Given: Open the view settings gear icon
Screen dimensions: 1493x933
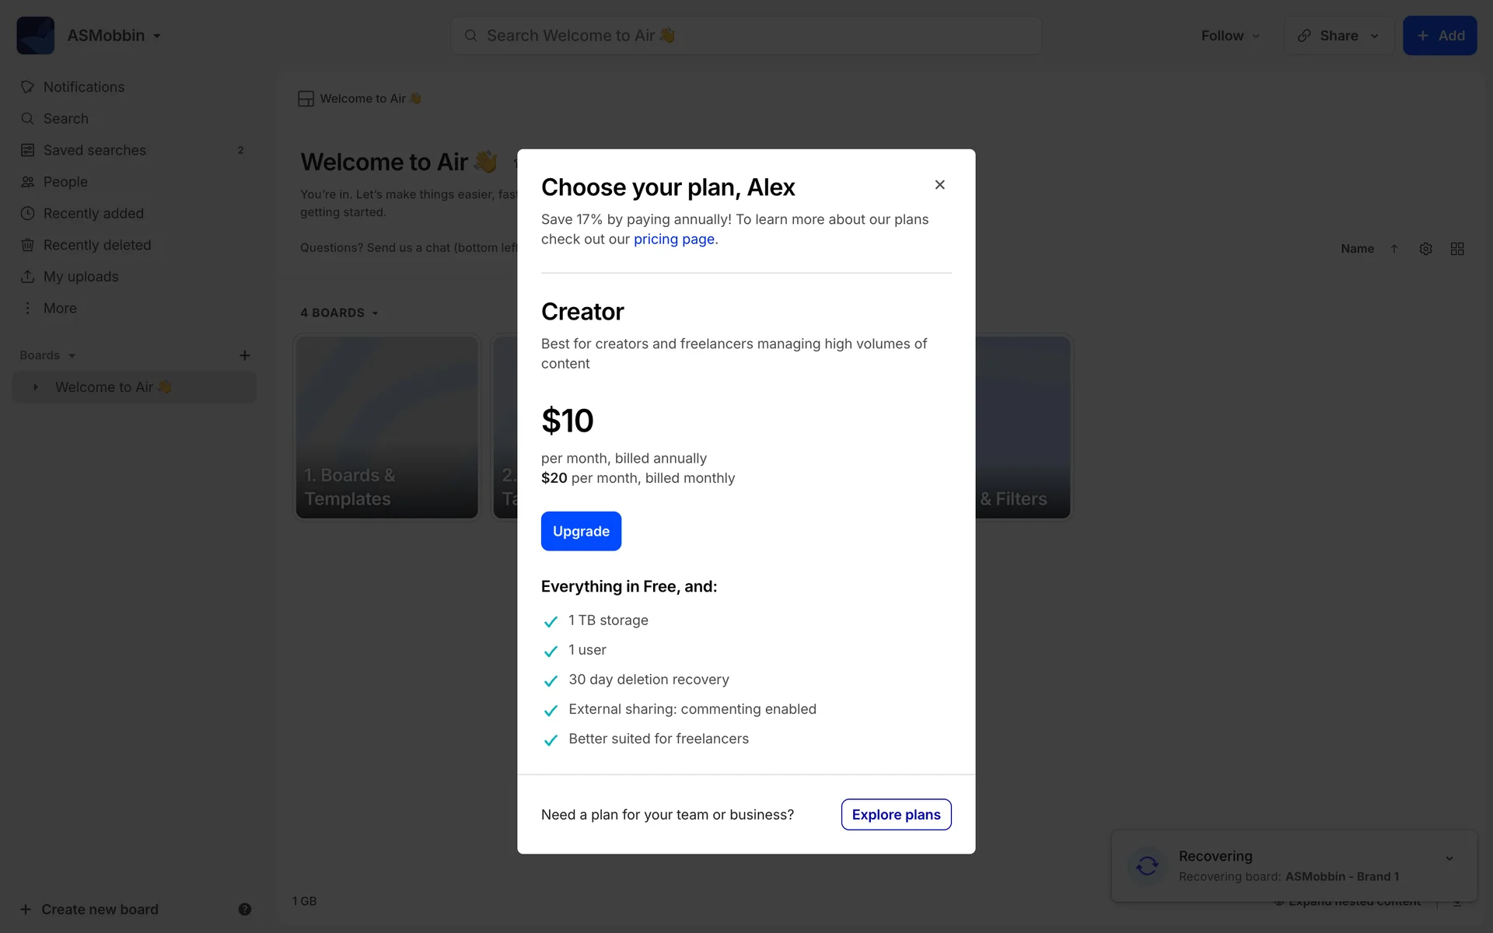Looking at the screenshot, I should (x=1425, y=249).
